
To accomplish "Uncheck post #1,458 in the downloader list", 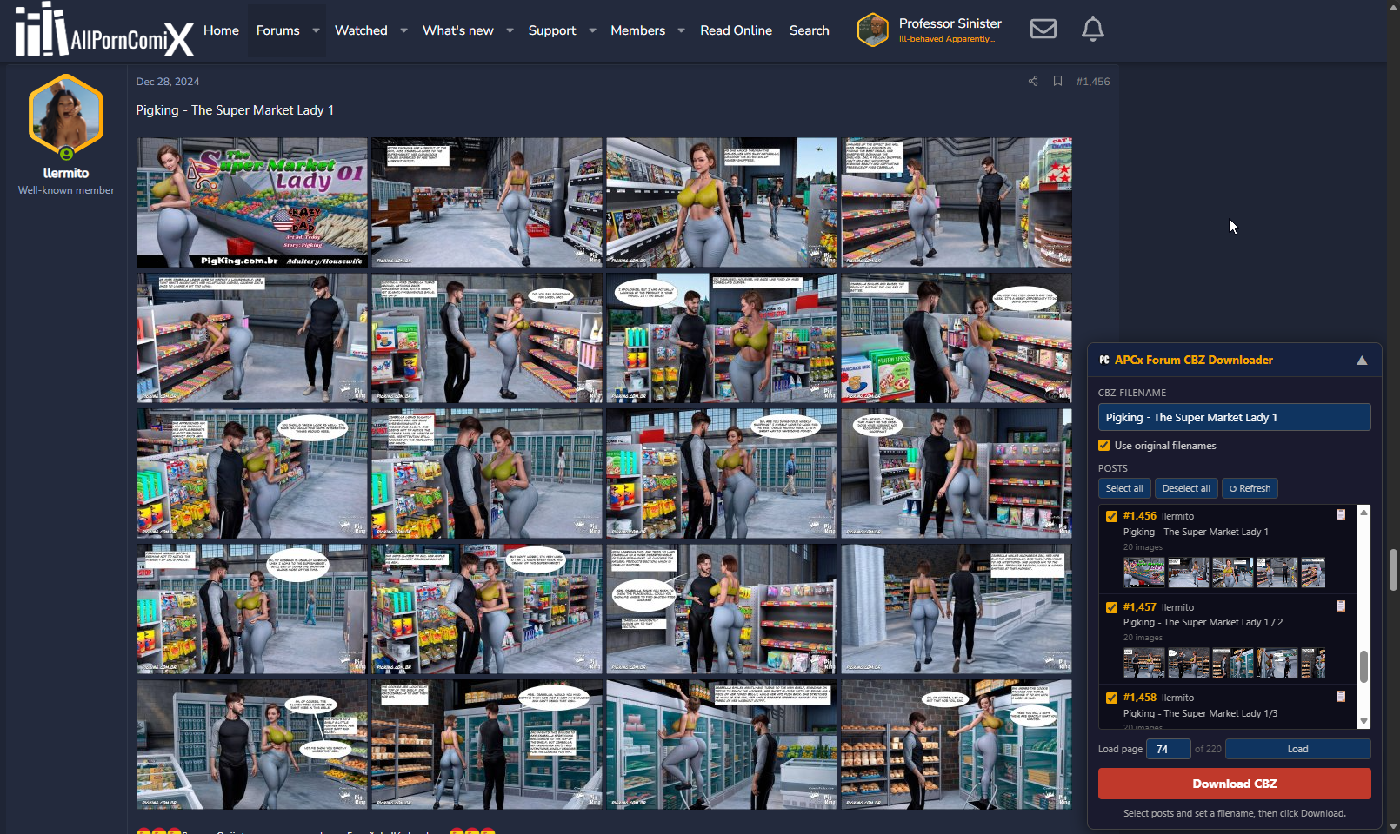I will coord(1111,698).
